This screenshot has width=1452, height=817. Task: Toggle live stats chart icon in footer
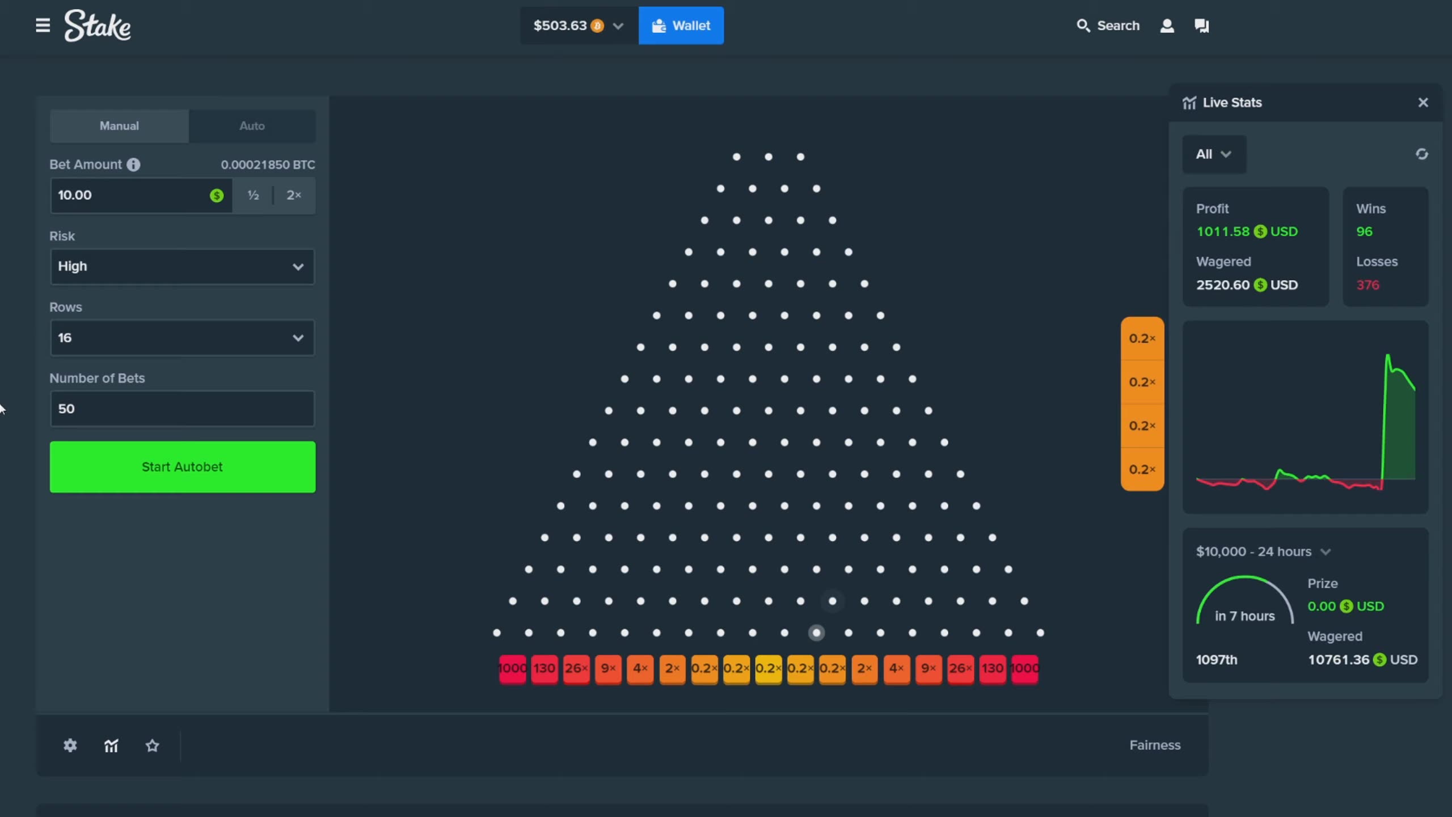111,746
